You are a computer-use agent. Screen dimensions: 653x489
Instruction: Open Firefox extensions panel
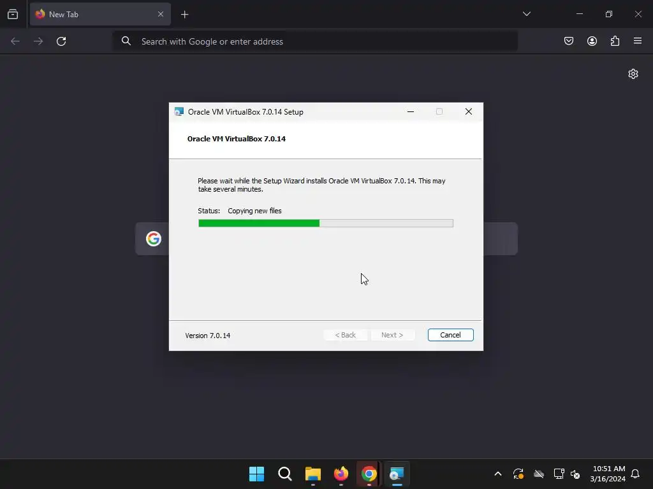[x=615, y=41]
